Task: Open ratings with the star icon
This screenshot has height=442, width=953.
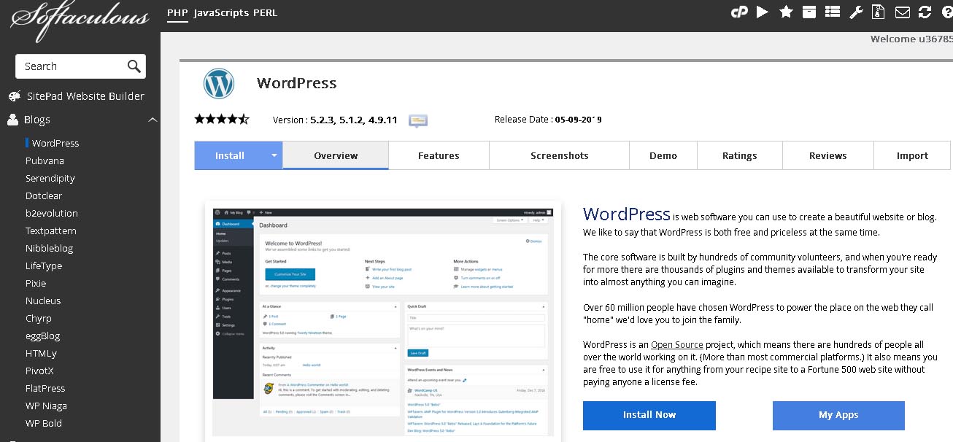Action: (786, 12)
